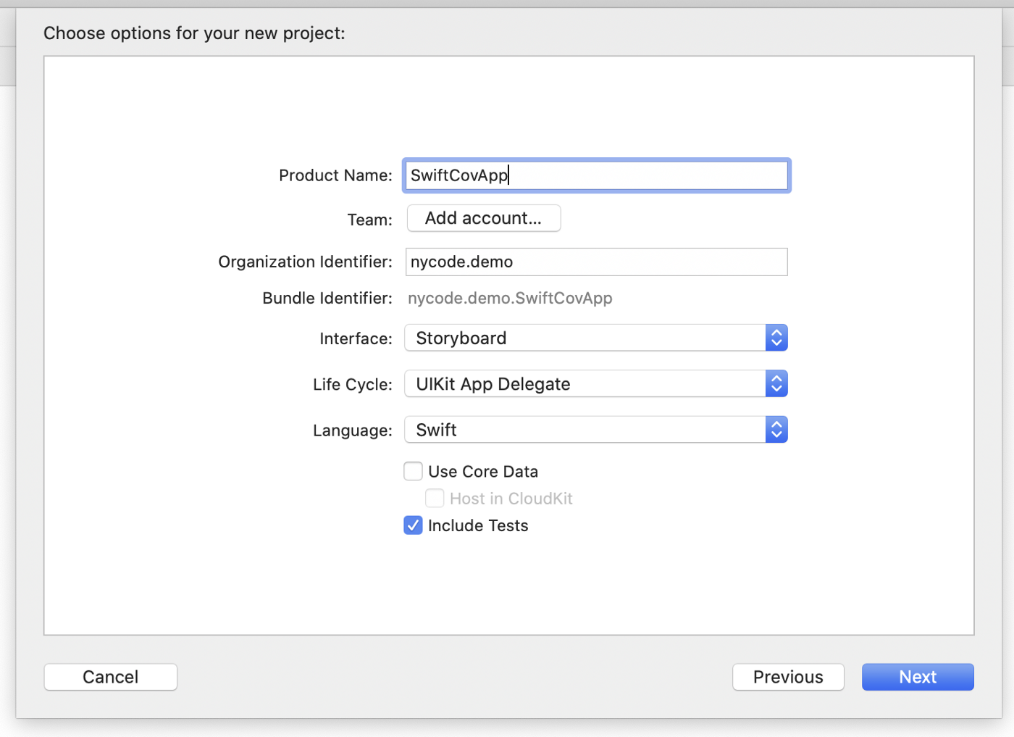Click the Include Tests label text

point(478,525)
